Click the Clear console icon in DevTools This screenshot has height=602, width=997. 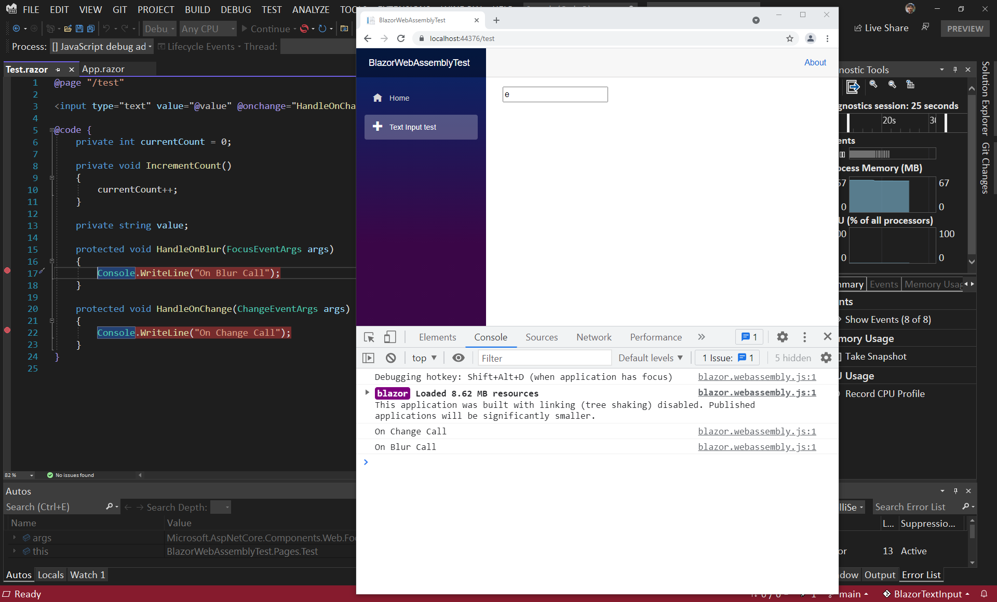pyautogui.click(x=390, y=358)
